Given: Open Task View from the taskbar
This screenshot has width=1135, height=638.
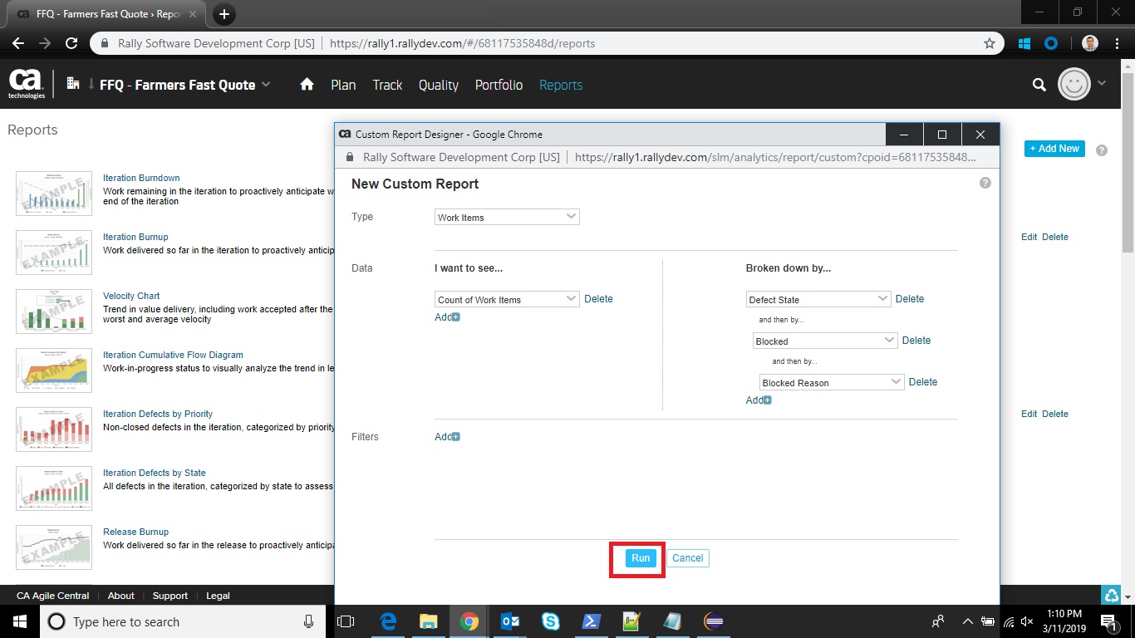Looking at the screenshot, I should coord(346,621).
